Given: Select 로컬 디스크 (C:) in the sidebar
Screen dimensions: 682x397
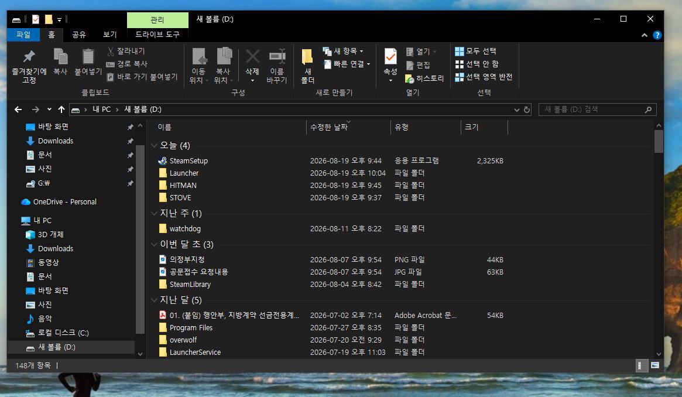Looking at the screenshot, I should (x=63, y=333).
